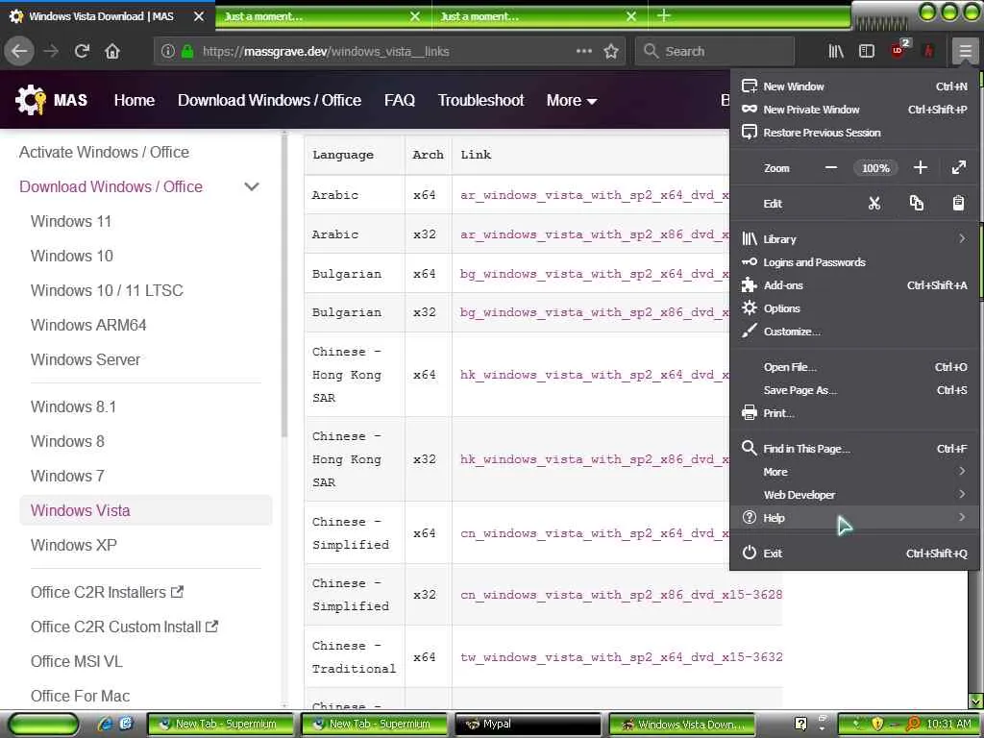Screen dimensions: 984x738
Task: Click the security shield tray icon
Action: [877, 724]
